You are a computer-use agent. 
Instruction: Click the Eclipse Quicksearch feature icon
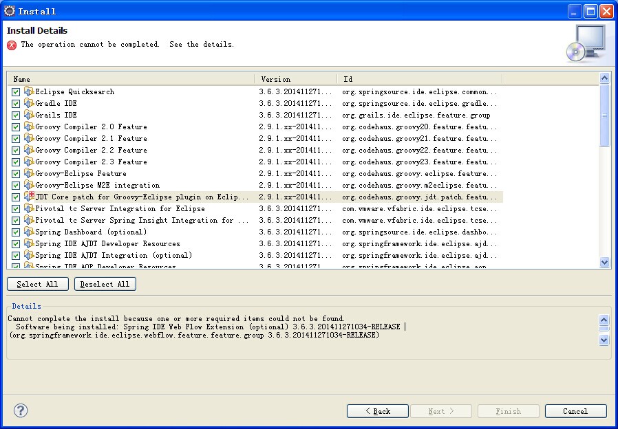click(x=29, y=91)
